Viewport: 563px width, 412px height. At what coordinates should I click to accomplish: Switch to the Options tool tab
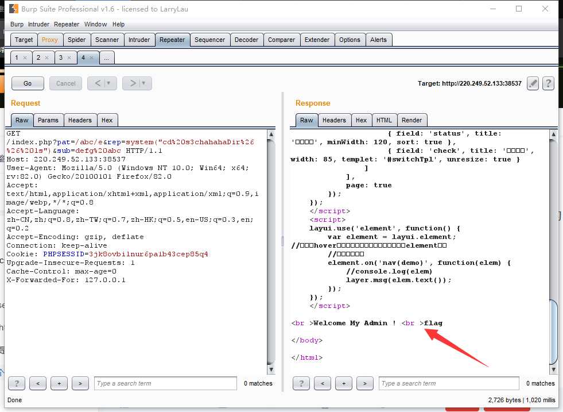click(350, 40)
